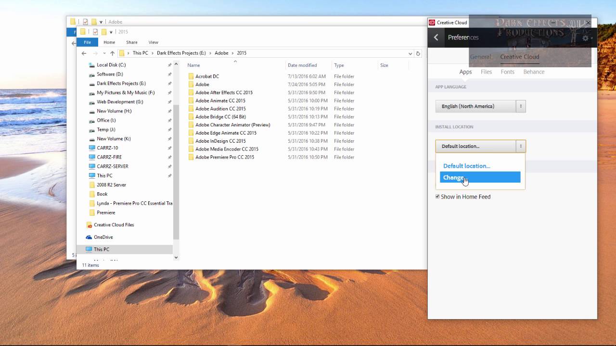Select Dark Effects Projects (E:) in navigation pane
Viewport: 616px width, 346px height.
point(121,84)
